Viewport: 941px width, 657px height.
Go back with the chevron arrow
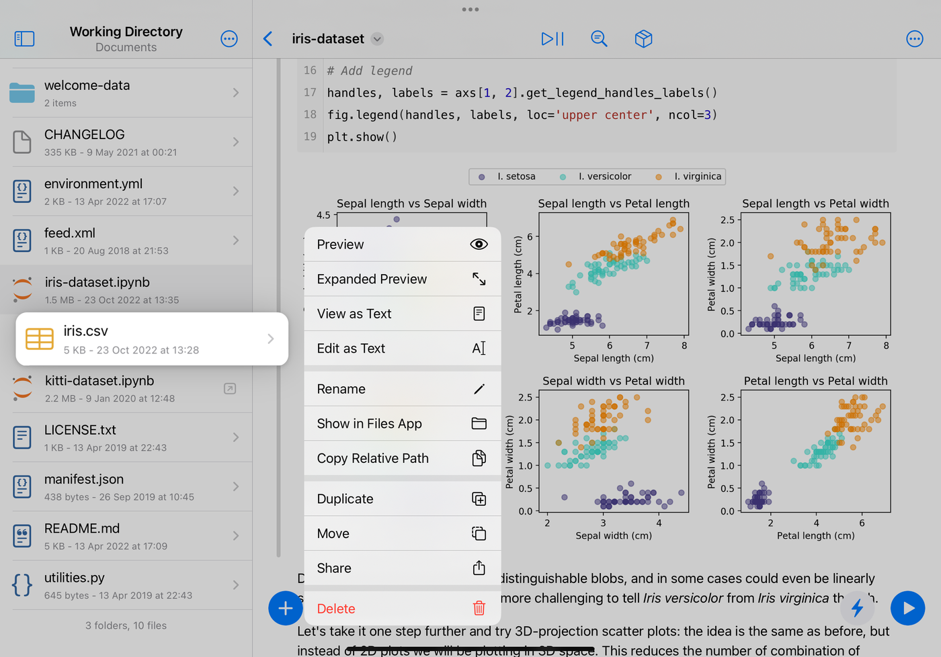pyautogui.click(x=268, y=39)
